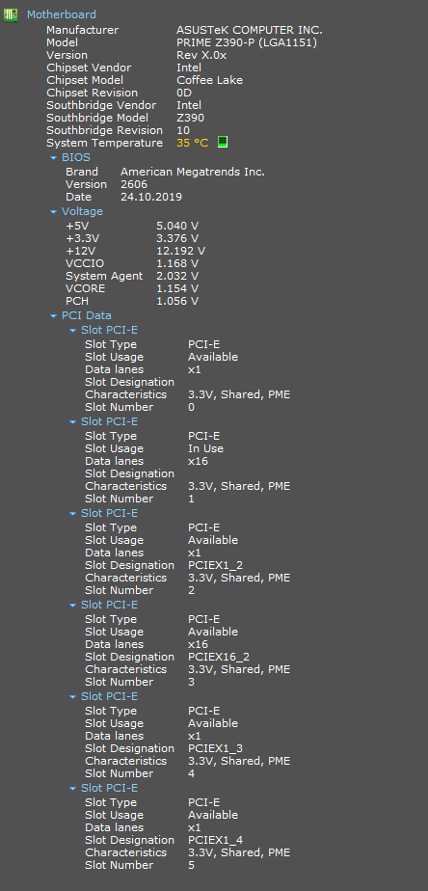Collapse the Slot PCI-E entry with Slot Number 0
This screenshot has width=428, height=891.
click(72, 330)
